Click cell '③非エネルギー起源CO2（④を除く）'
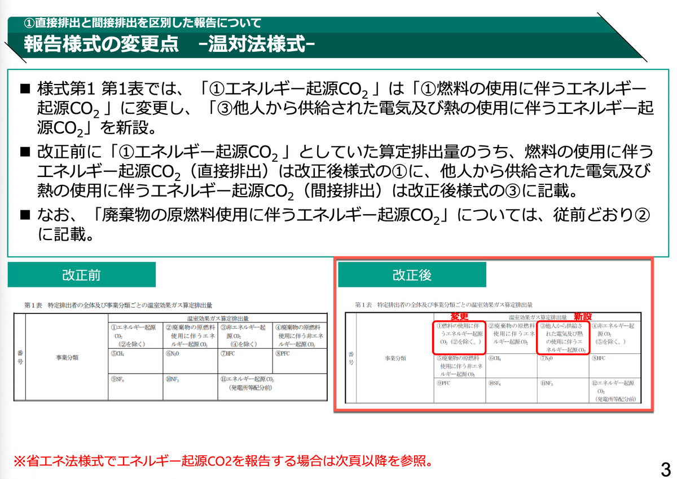This screenshot has height=479, width=677. pos(244,335)
